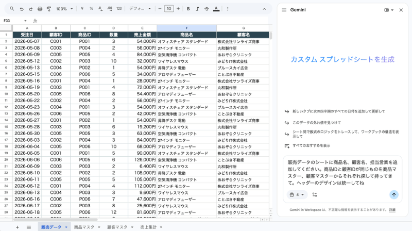Apply percent format
Viewport: 412px width, 232px height.
coord(91,9)
